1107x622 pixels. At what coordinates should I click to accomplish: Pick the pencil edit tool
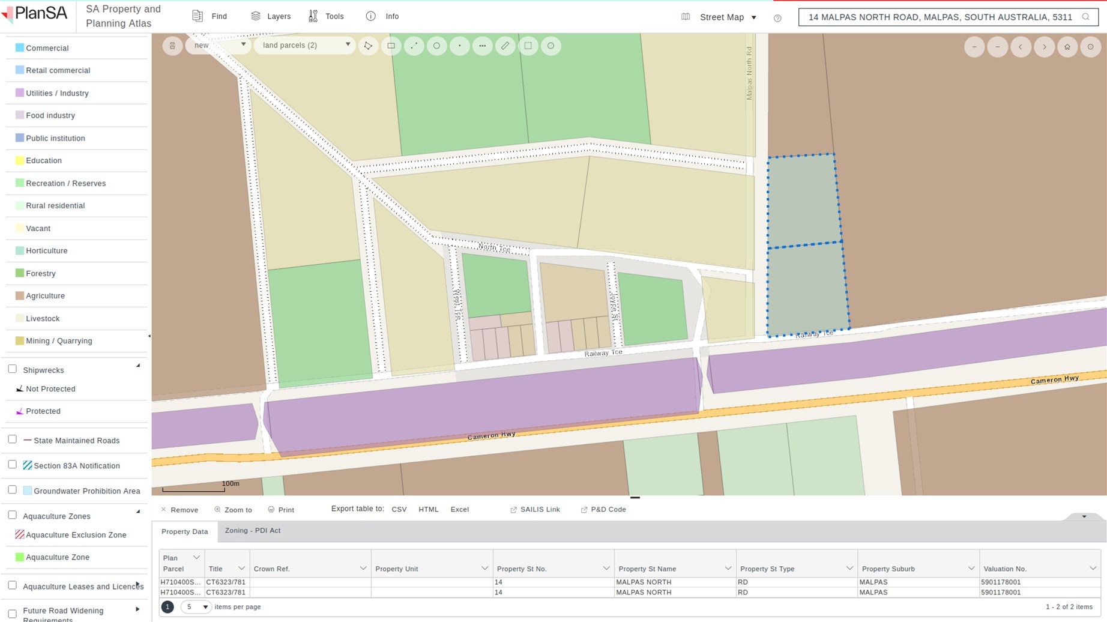click(505, 46)
